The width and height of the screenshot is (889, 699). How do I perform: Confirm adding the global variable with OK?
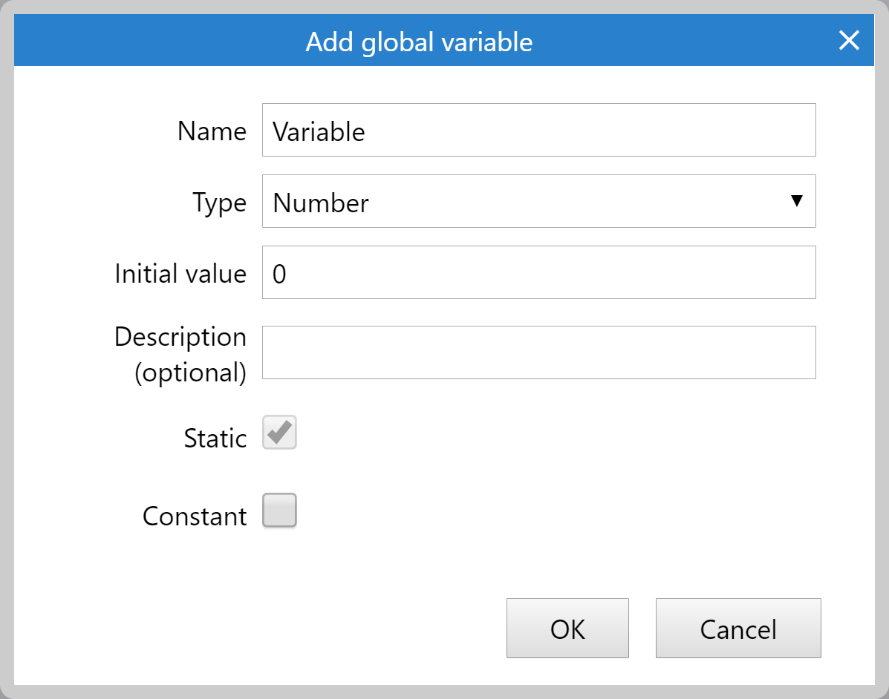567,628
